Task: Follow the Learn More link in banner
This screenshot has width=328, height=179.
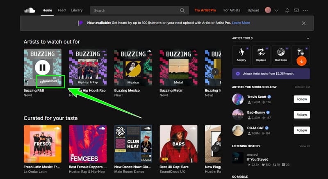Action: [241, 23]
